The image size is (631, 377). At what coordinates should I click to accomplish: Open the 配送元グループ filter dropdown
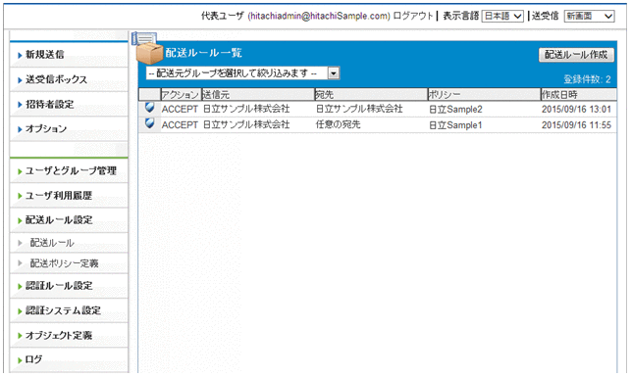click(x=243, y=73)
